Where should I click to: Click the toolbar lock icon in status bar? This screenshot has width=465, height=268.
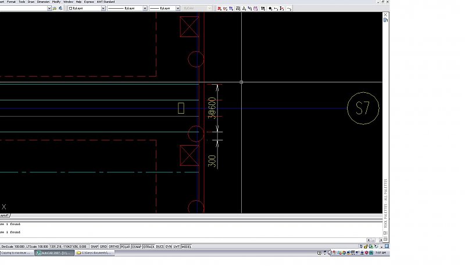coord(366,247)
